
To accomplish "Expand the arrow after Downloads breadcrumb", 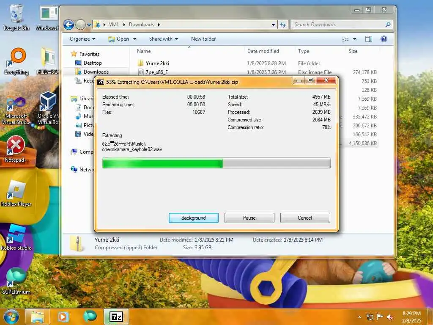I will pos(159,25).
